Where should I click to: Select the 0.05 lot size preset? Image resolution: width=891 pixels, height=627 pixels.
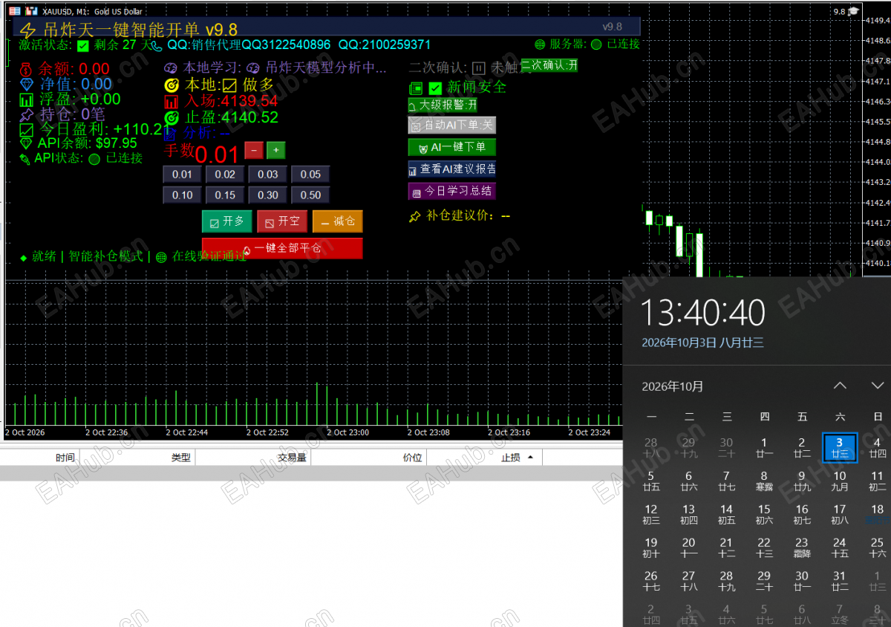click(310, 175)
